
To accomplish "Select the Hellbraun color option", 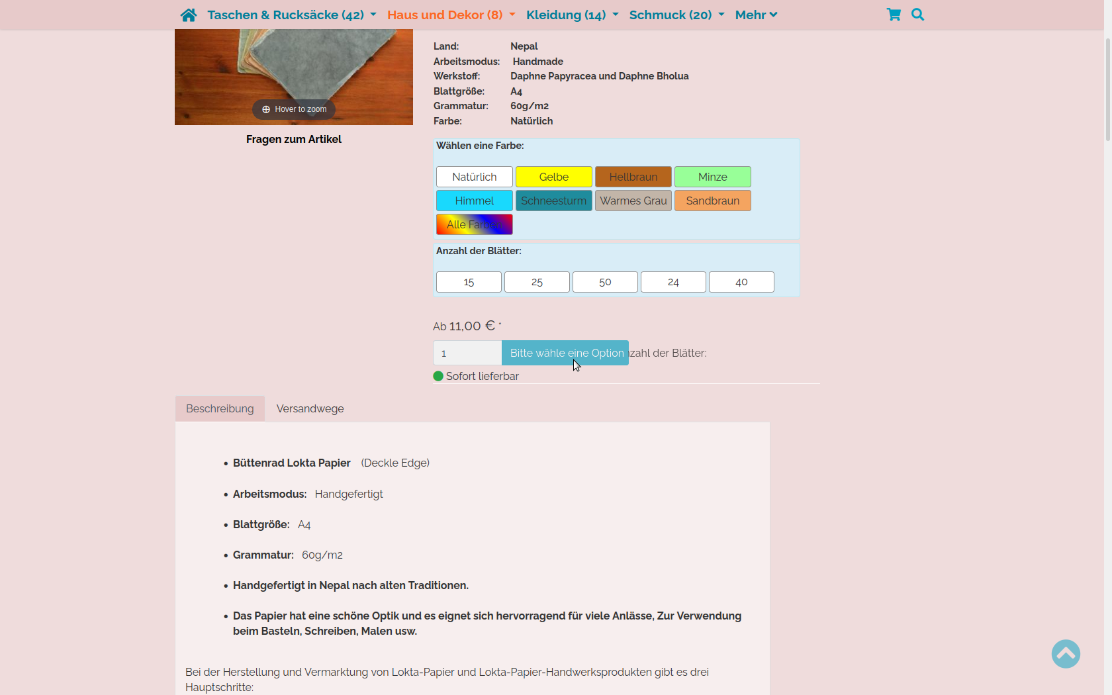I will pyautogui.click(x=633, y=177).
